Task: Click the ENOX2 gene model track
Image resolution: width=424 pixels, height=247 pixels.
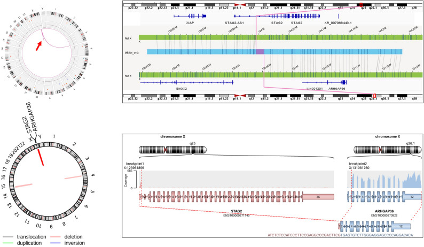Action: (x=186, y=82)
